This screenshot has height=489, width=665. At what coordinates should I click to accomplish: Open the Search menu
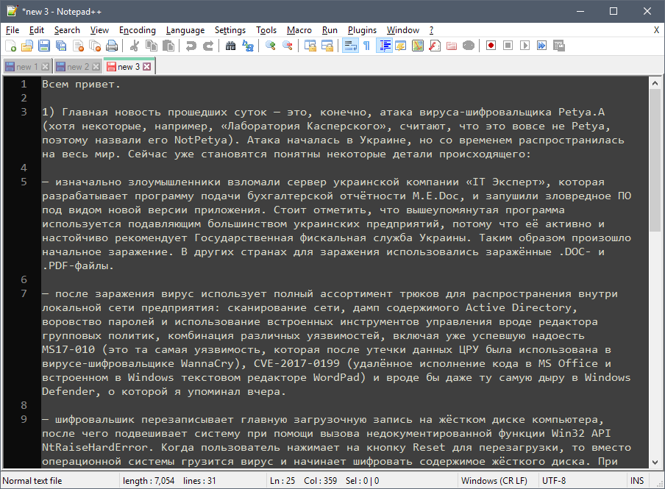coord(67,30)
